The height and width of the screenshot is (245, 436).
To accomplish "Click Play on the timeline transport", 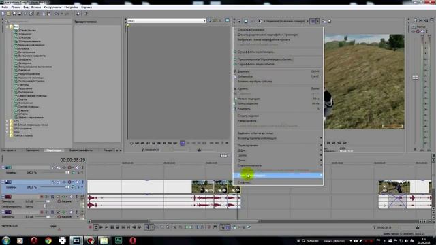I will (x=107, y=227).
